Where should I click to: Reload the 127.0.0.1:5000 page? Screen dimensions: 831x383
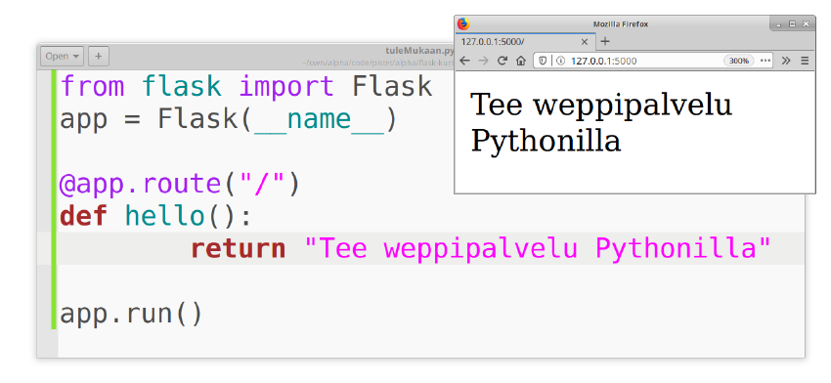coord(502,61)
